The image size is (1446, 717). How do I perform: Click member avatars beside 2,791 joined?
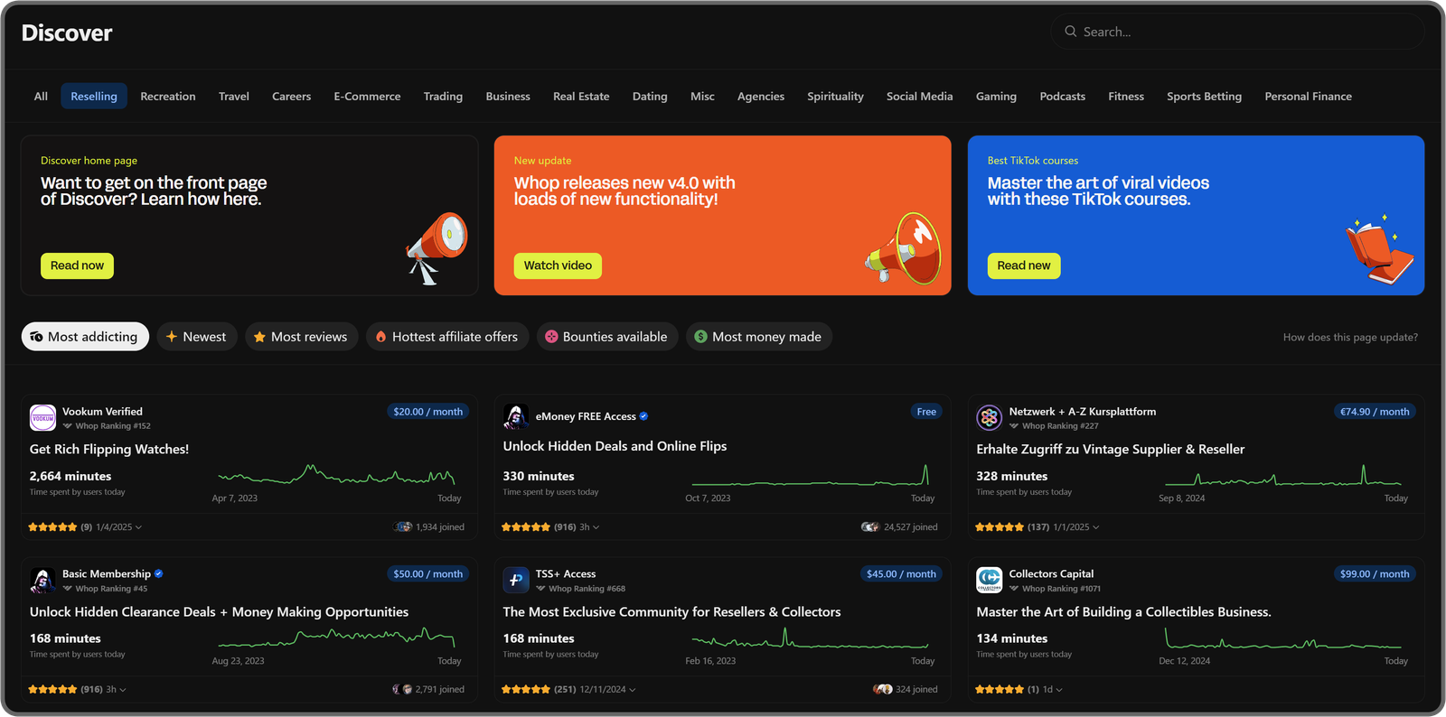[x=402, y=689]
